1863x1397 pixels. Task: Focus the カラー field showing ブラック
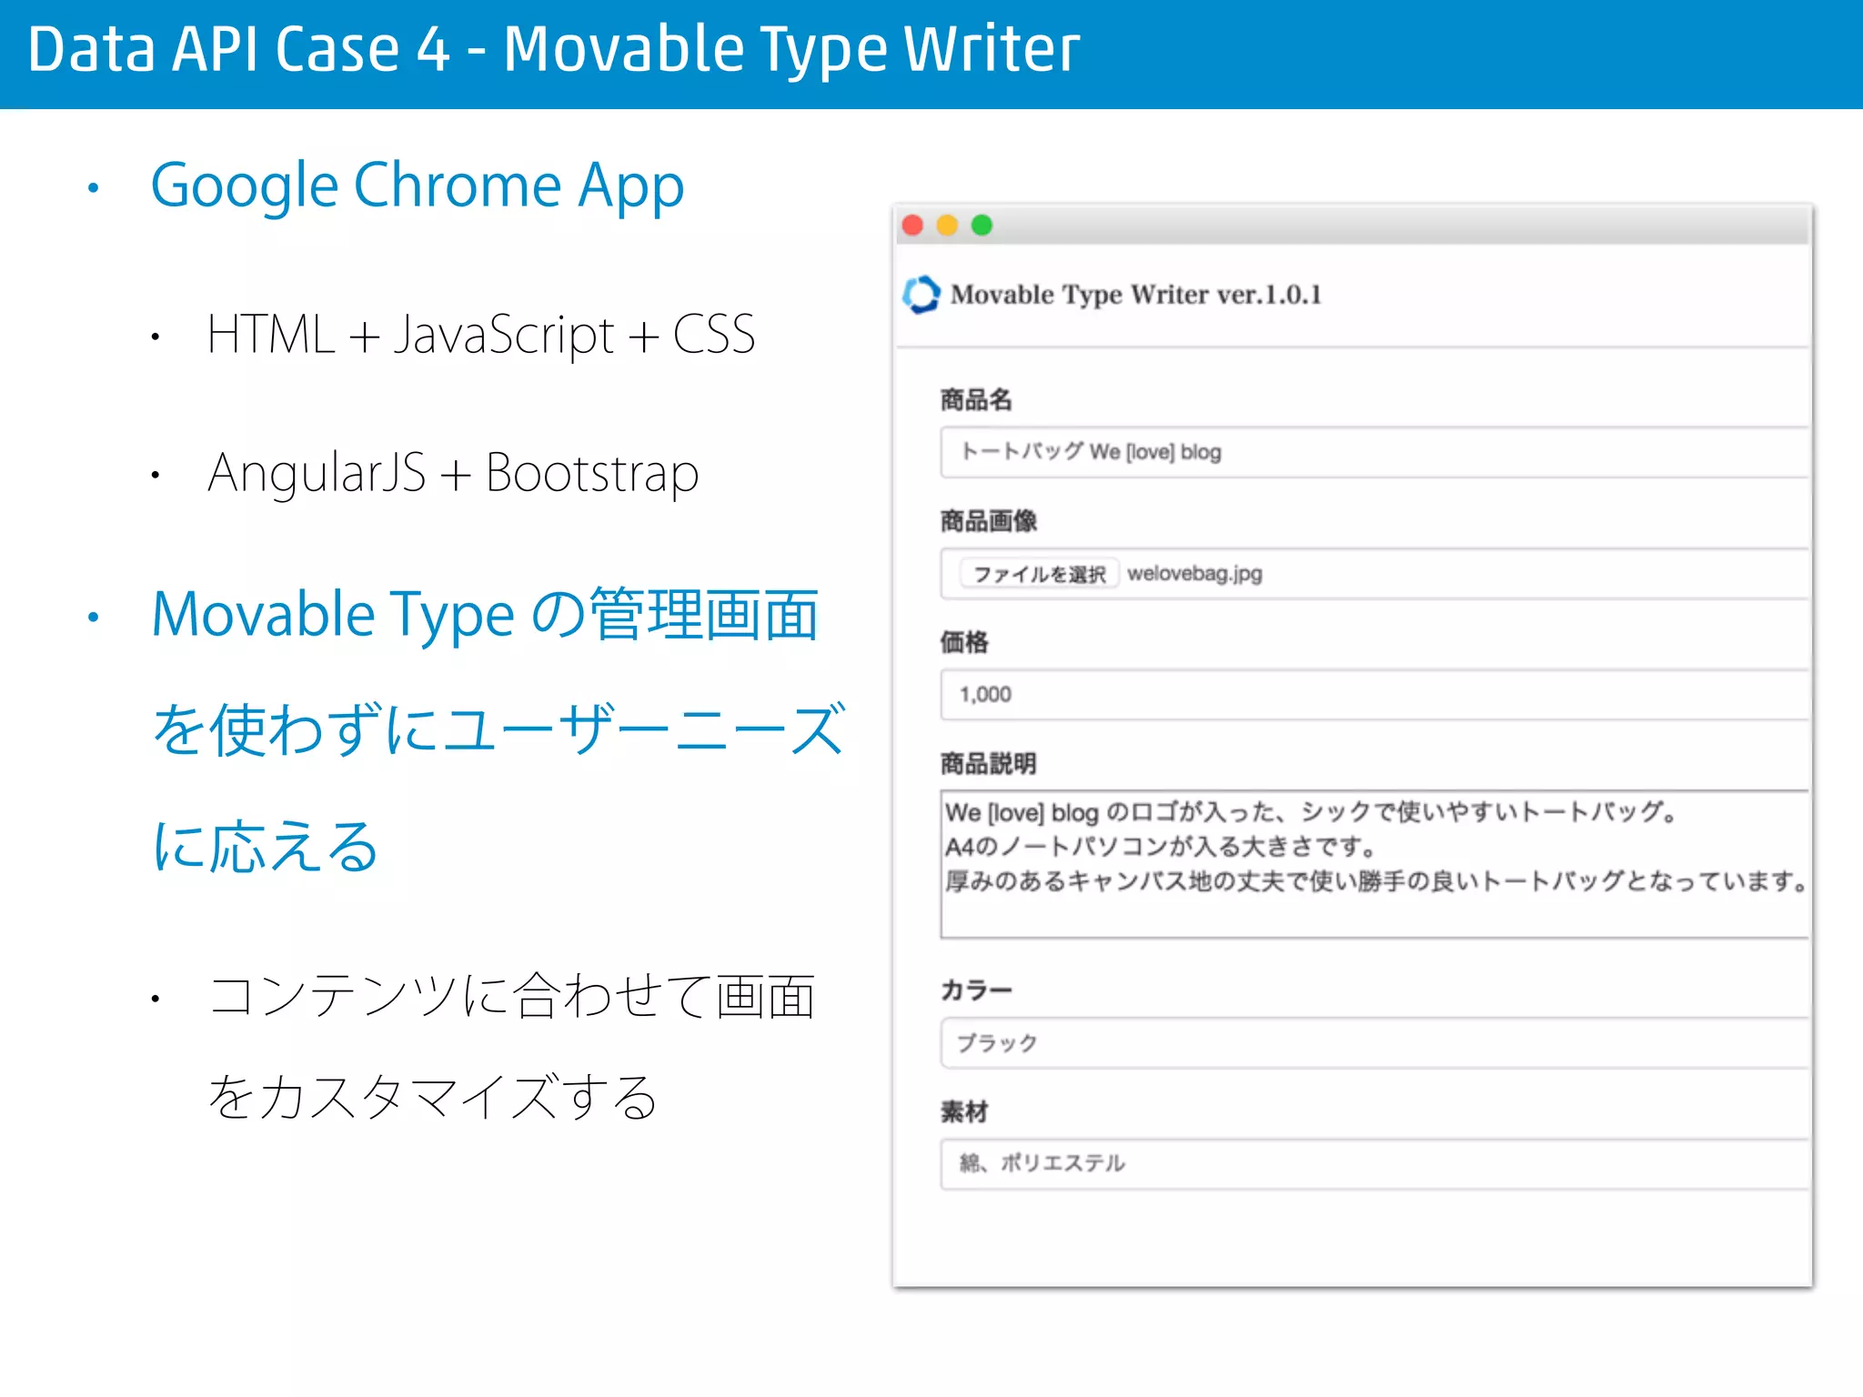pyautogui.click(x=1375, y=1042)
